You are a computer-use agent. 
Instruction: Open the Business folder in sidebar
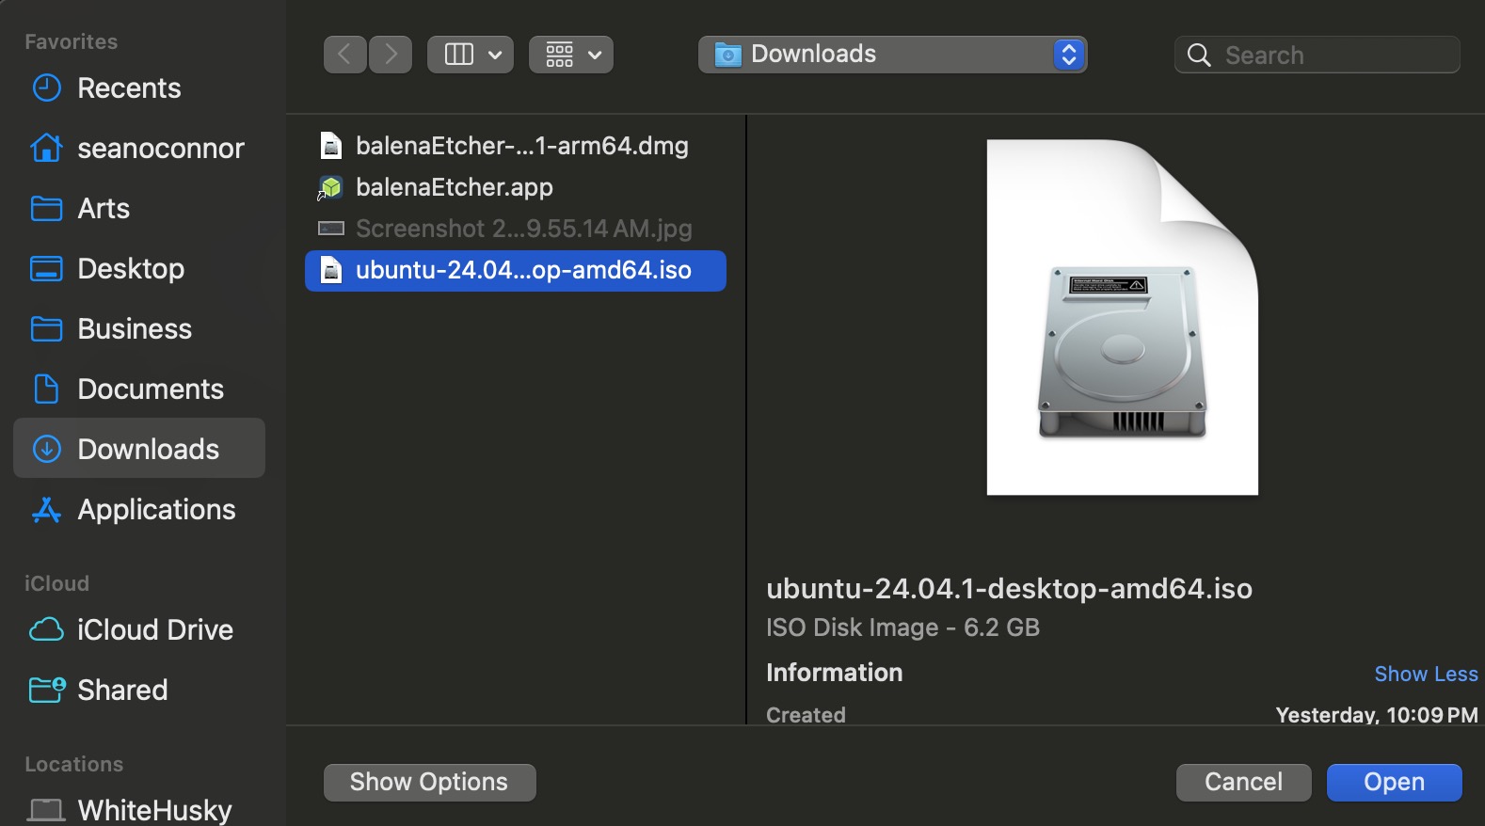[x=139, y=329]
